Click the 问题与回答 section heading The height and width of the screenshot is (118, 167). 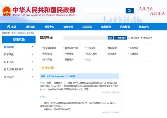click(x=48, y=68)
